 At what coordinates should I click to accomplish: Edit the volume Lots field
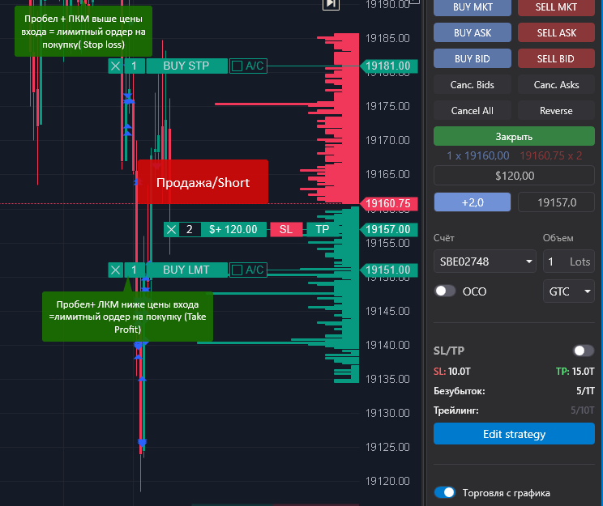tap(569, 262)
